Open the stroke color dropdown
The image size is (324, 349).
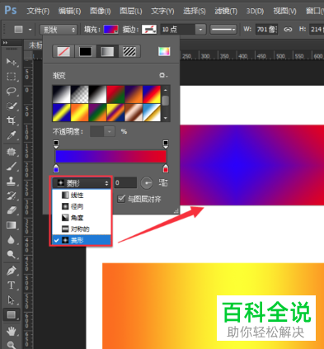pos(149,29)
